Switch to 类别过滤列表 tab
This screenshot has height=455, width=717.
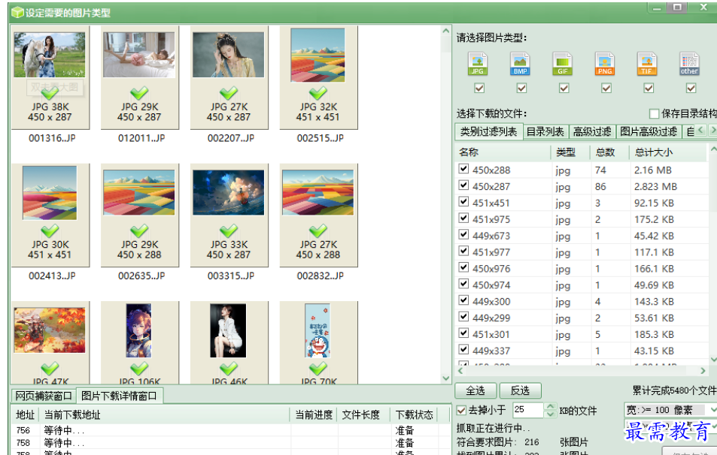pos(489,132)
